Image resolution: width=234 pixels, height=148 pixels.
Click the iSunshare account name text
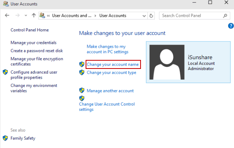(200, 57)
